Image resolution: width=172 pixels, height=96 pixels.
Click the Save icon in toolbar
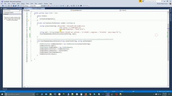(x=14, y=6)
